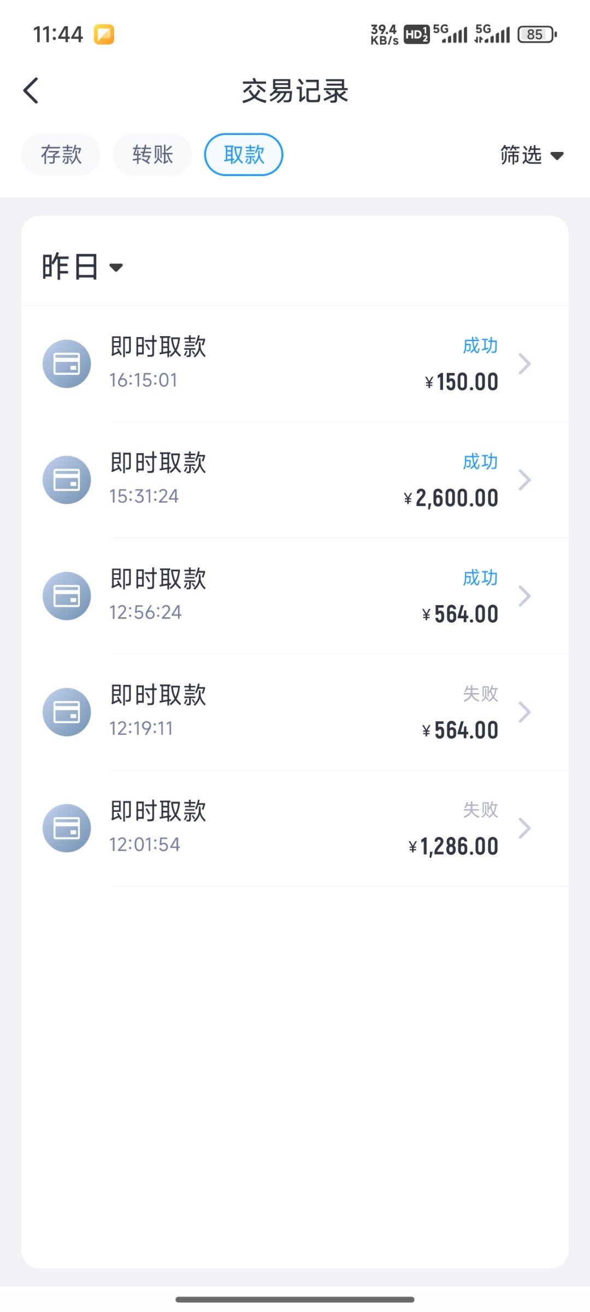Open the 筛选 filter dropdown

coord(532,155)
